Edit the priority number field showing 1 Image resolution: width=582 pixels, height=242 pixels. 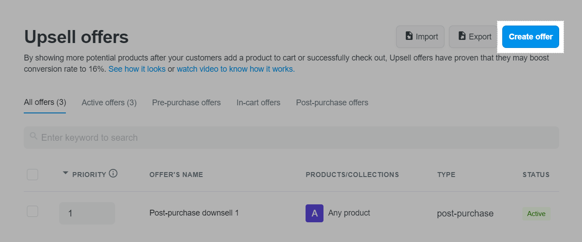tap(87, 213)
